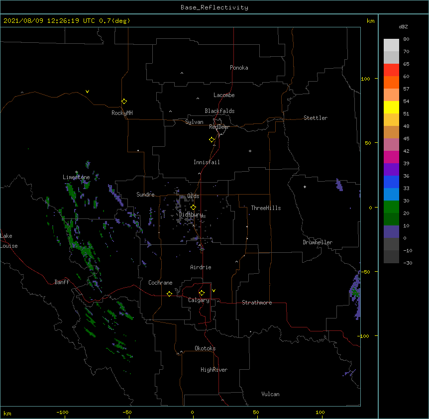Click the white asterisk marker east of Innisfail
The height and width of the screenshot is (419, 429).
[250, 151]
